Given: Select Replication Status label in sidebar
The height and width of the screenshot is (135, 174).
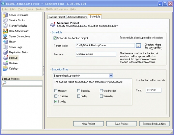Looking at the screenshot, I should point(19,52).
